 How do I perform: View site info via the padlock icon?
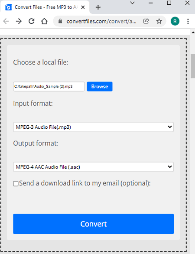click(60, 21)
